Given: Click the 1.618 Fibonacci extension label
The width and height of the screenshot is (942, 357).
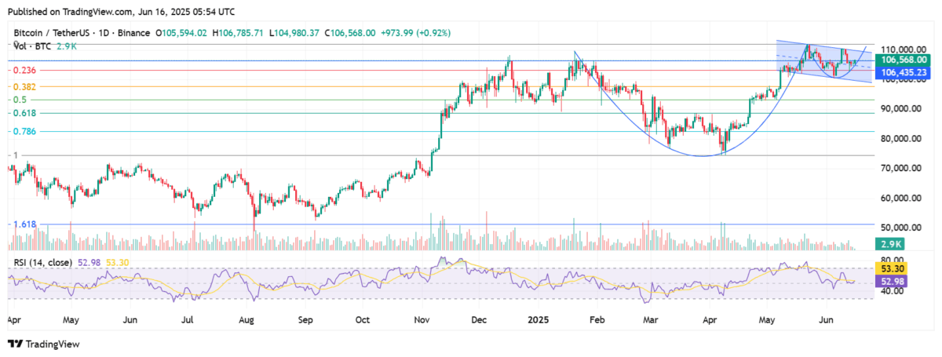Looking at the screenshot, I should pyautogui.click(x=26, y=224).
